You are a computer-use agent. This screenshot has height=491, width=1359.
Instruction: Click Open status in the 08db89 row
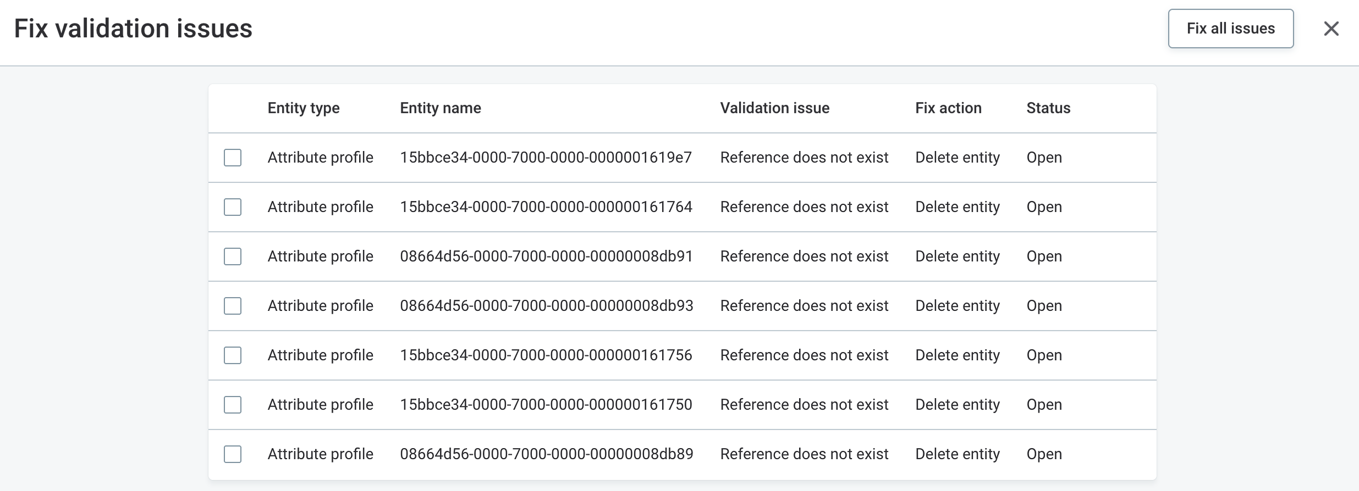click(1044, 454)
